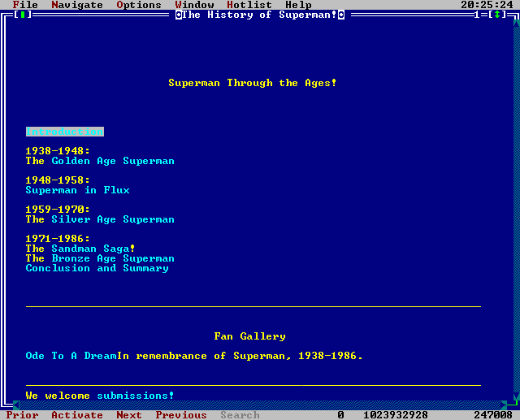Open the Window menu
The width and height of the screenshot is (520, 420).
pos(195,5)
